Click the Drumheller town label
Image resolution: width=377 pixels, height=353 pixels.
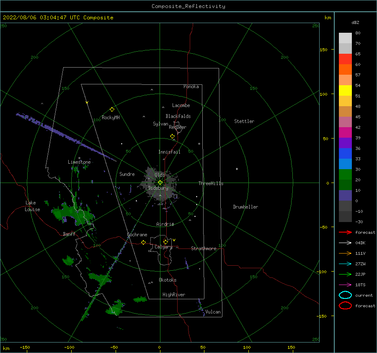click(x=245, y=207)
